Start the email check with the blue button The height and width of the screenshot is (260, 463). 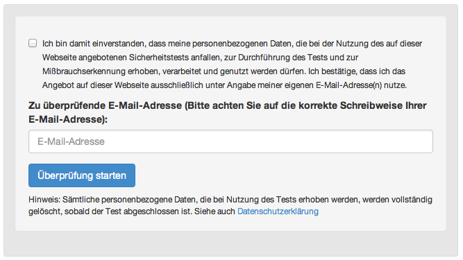coord(82,175)
